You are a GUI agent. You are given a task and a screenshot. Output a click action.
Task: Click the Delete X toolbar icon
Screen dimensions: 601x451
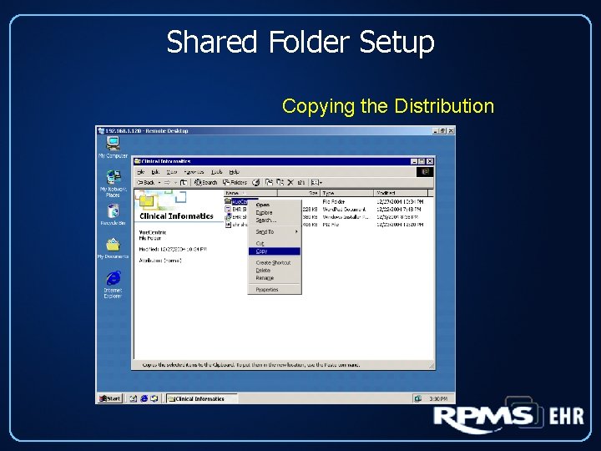[290, 183]
